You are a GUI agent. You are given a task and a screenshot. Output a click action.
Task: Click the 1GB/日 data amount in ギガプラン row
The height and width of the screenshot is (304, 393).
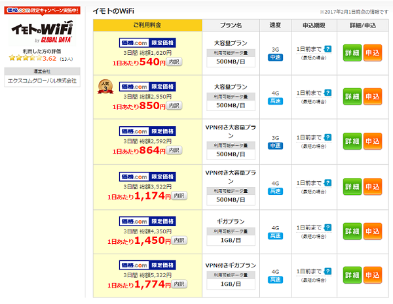tap(231, 240)
